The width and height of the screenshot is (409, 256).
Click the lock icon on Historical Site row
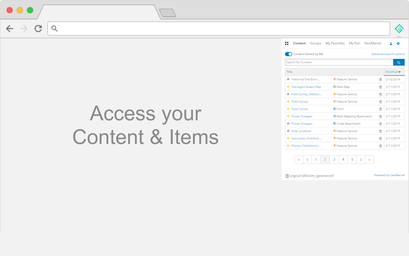380,79
